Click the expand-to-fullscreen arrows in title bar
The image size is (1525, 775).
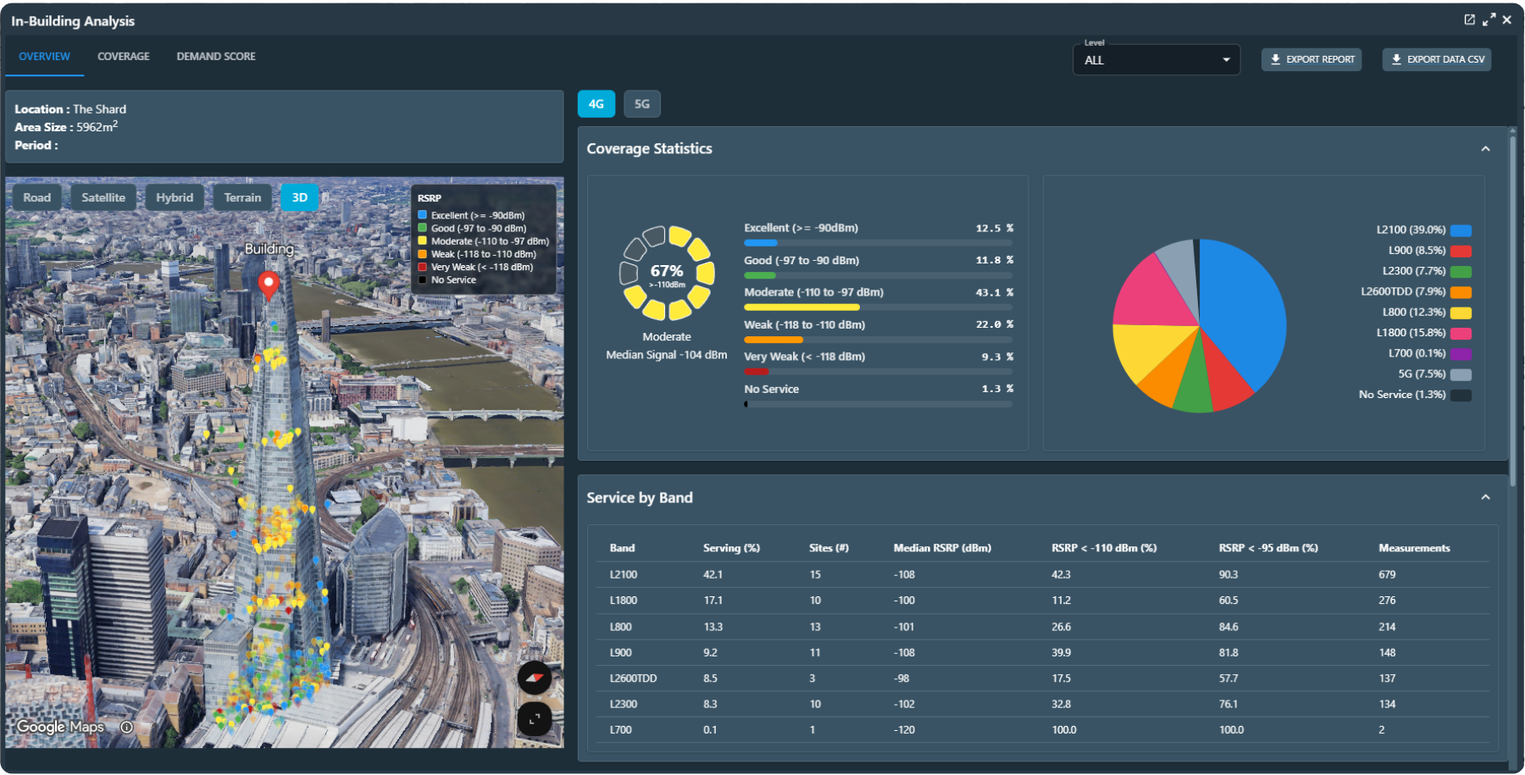tap(1489, 19)
